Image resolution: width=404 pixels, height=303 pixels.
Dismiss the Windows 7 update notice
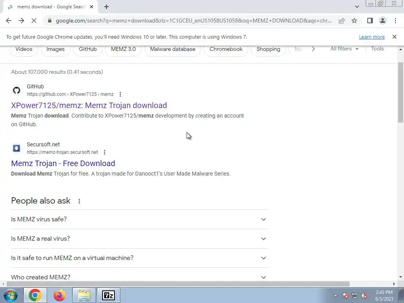(394, 37)
